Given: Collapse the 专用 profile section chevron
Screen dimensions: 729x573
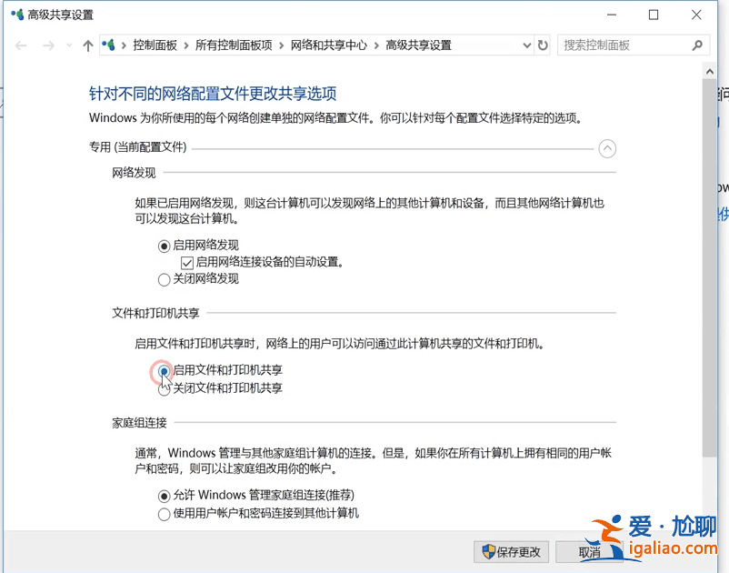Looking at the screenshot, I should pos(607,148).
